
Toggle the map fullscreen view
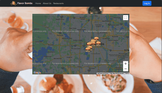126,18
